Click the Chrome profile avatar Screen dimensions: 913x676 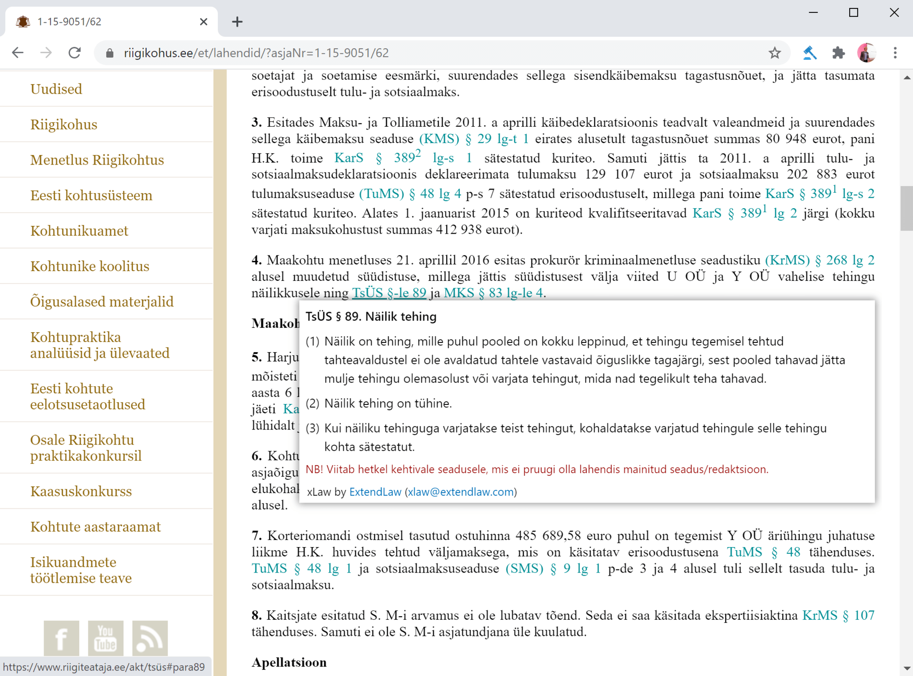(866, 53)
